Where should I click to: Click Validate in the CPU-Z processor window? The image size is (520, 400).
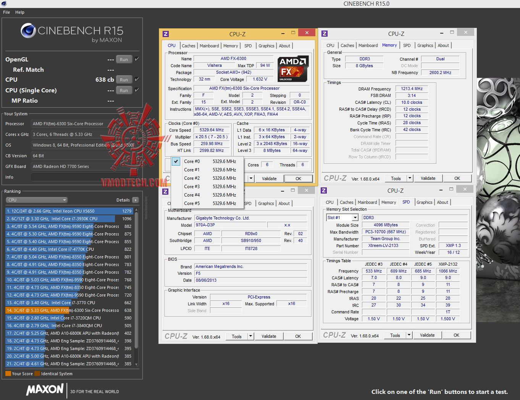(269, 179)
